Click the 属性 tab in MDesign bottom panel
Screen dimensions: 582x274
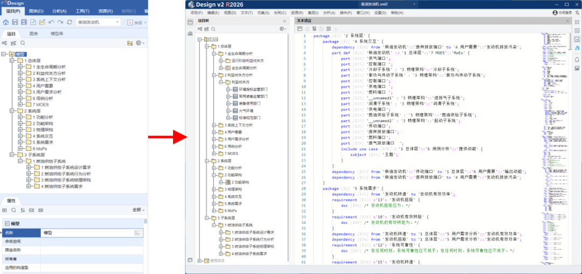pos(11,201)
